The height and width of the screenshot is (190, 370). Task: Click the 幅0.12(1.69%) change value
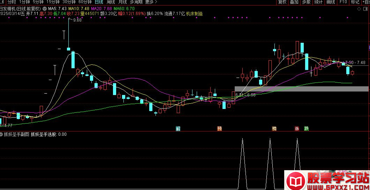[132, 14]
